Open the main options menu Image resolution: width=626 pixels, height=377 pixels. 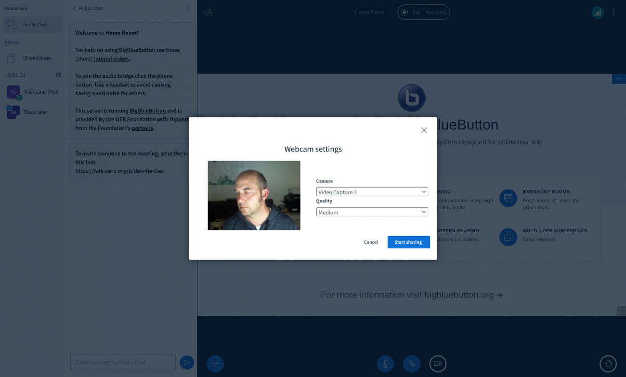click(x=613, y=13)
